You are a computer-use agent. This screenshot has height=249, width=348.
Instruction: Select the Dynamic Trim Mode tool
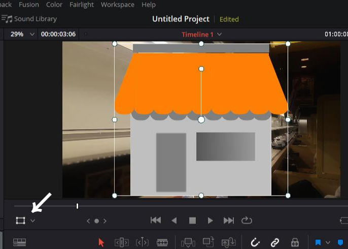[x=142, y=242]
